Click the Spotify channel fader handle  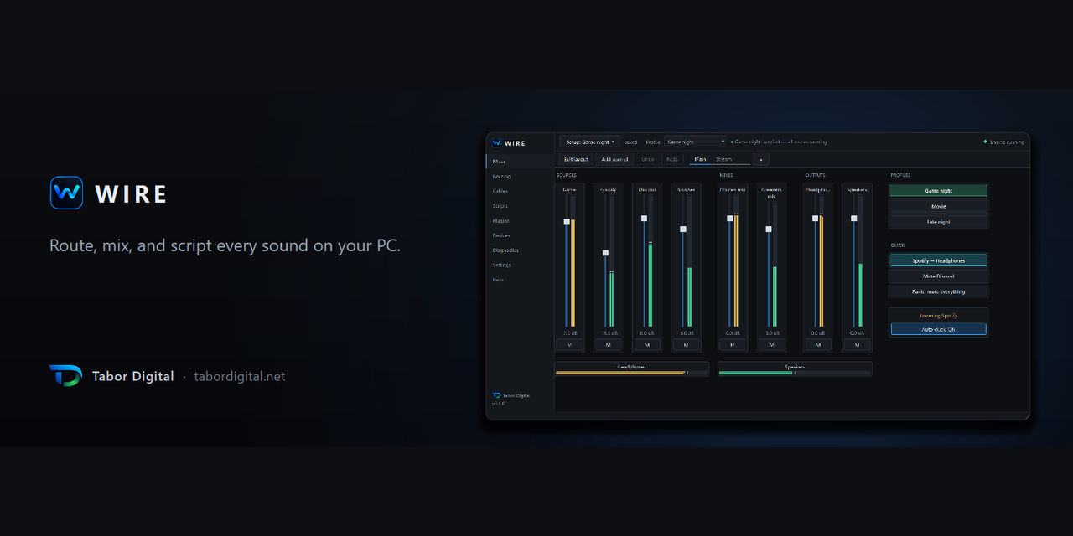[x=605, y=253]
